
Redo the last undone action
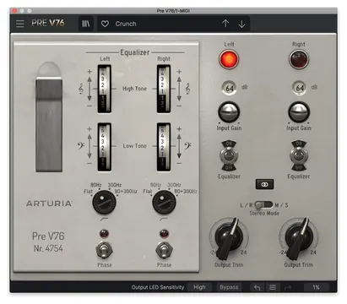(x=288, y=287)
